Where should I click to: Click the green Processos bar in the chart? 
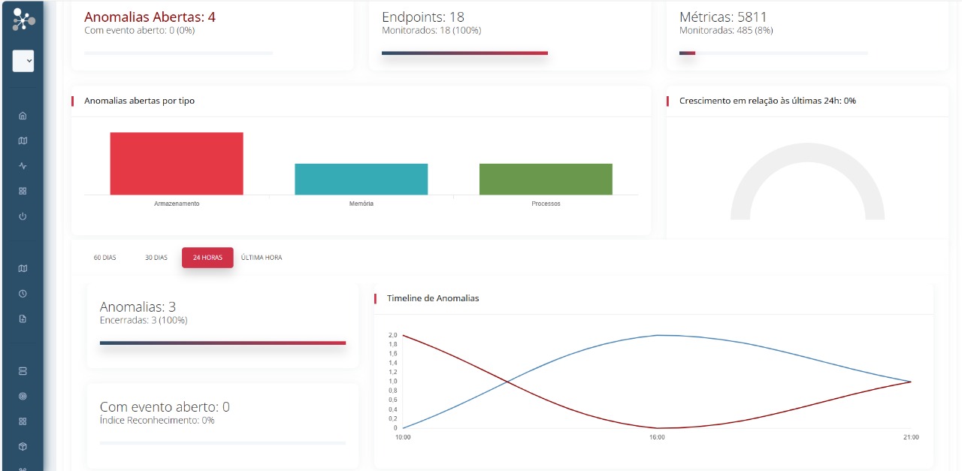tap(546, 180)
